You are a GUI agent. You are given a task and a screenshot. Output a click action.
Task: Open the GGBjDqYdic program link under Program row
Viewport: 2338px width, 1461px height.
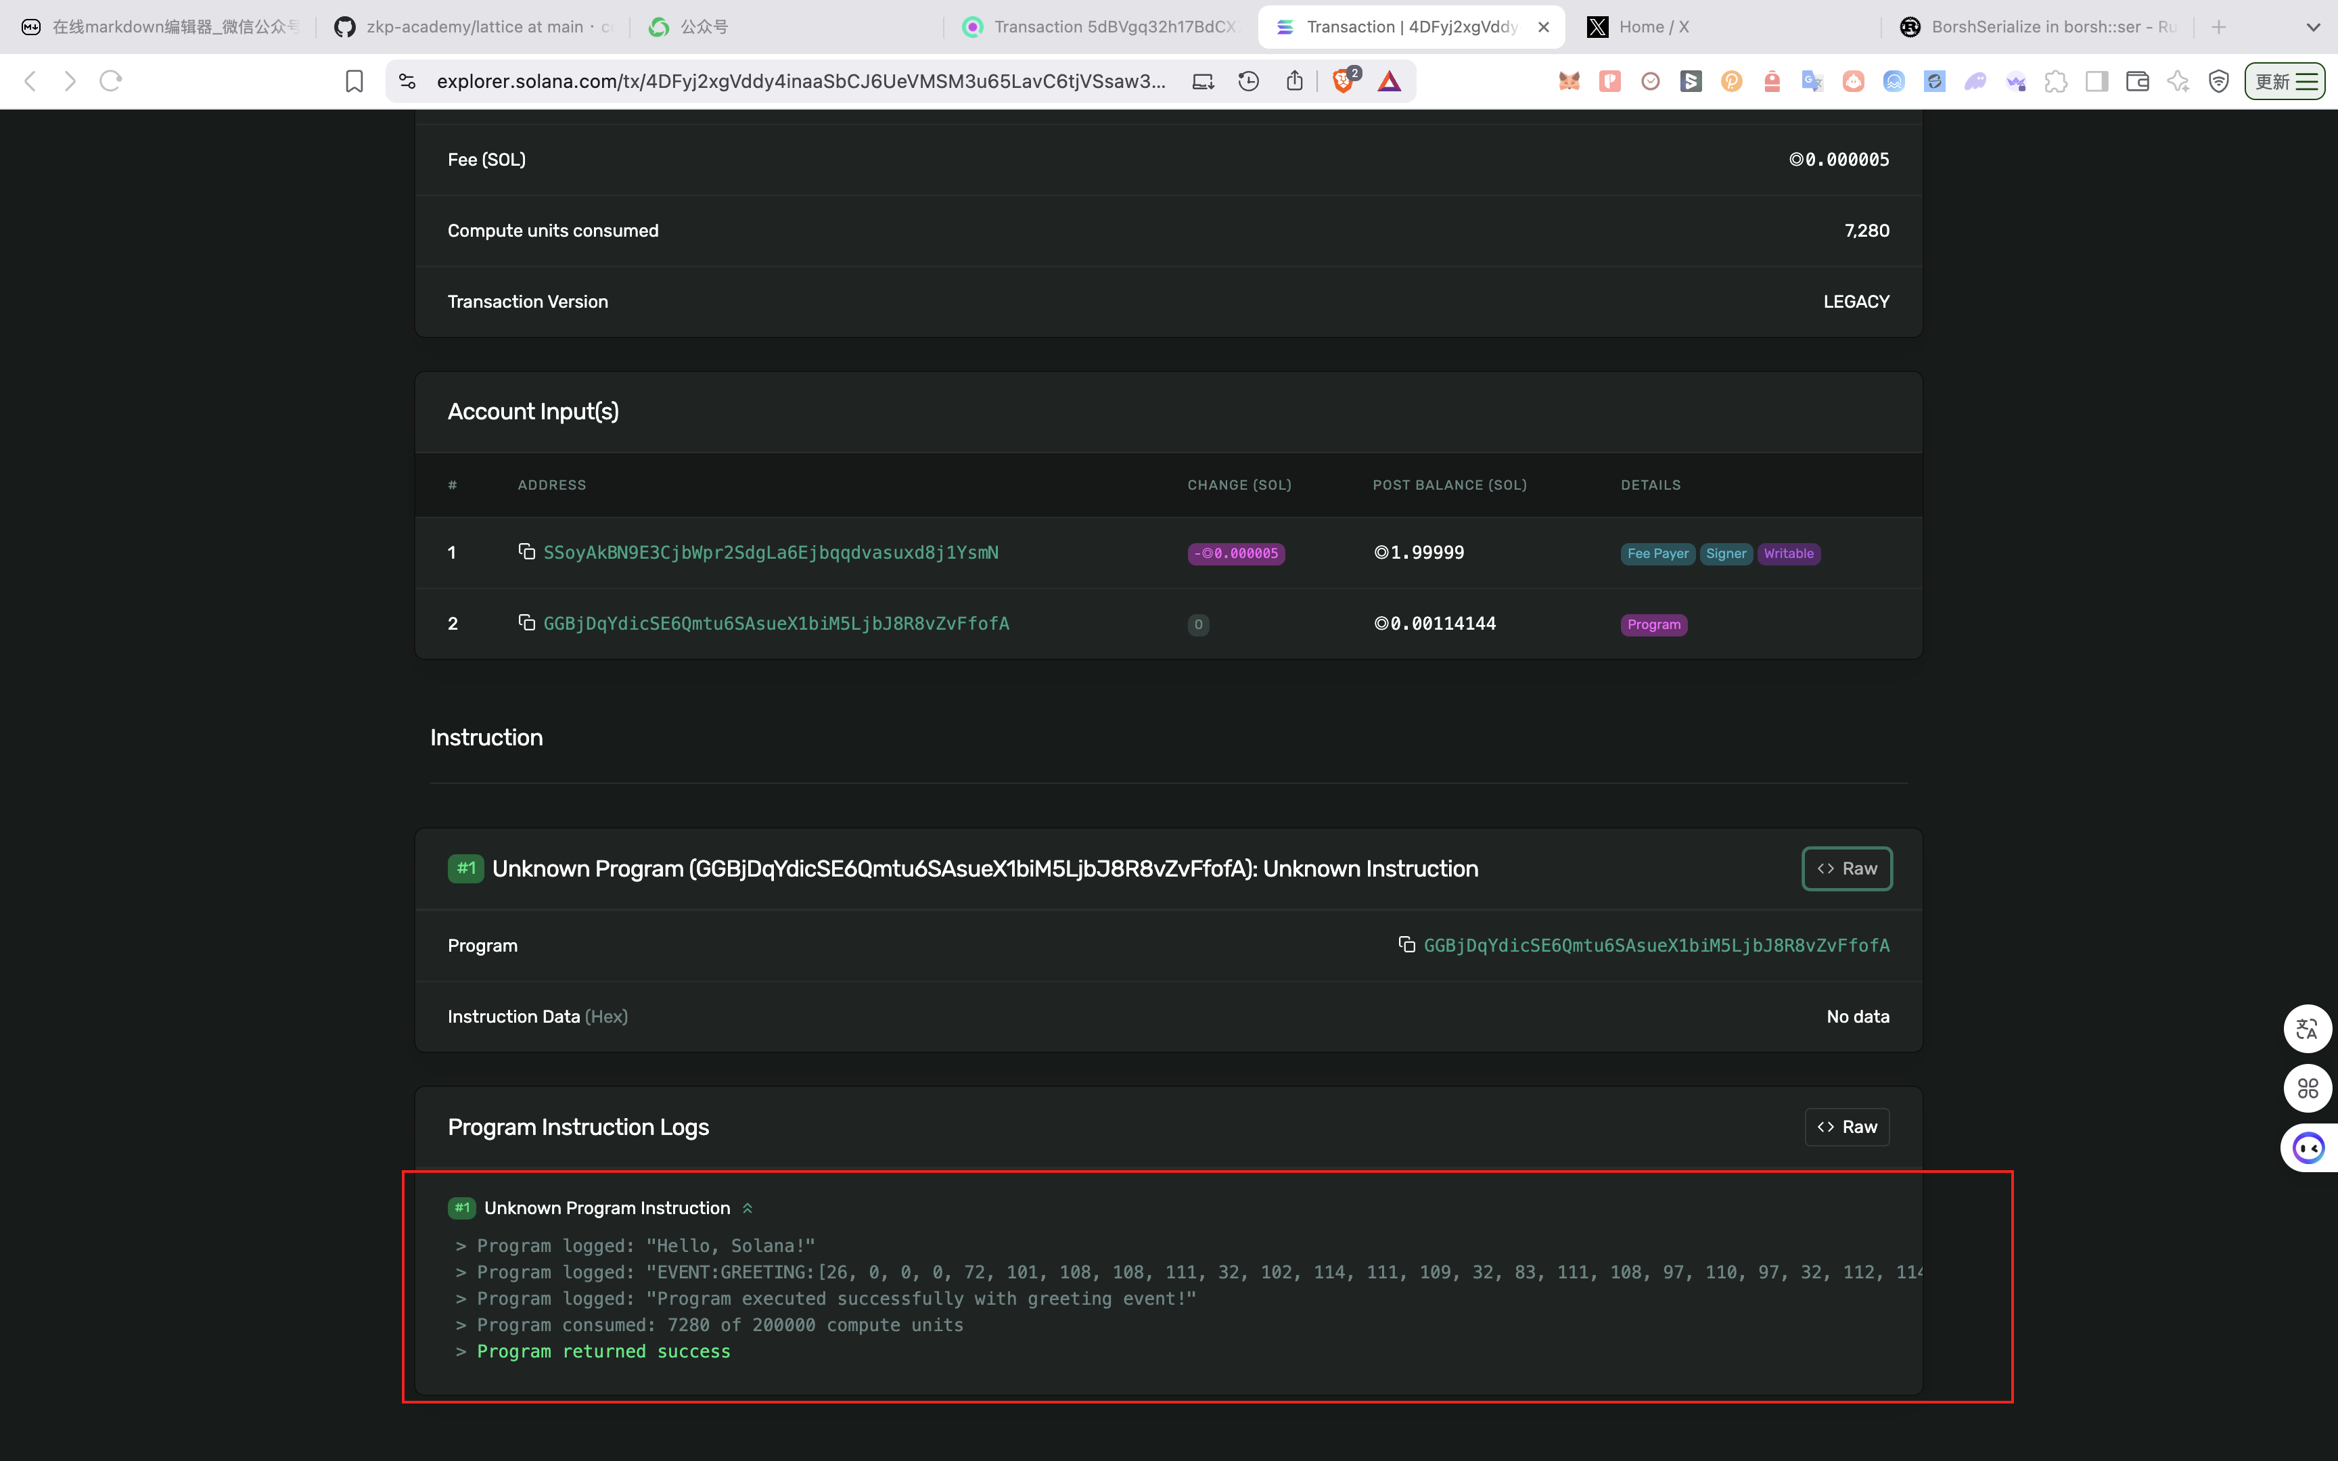[1656, 945]
